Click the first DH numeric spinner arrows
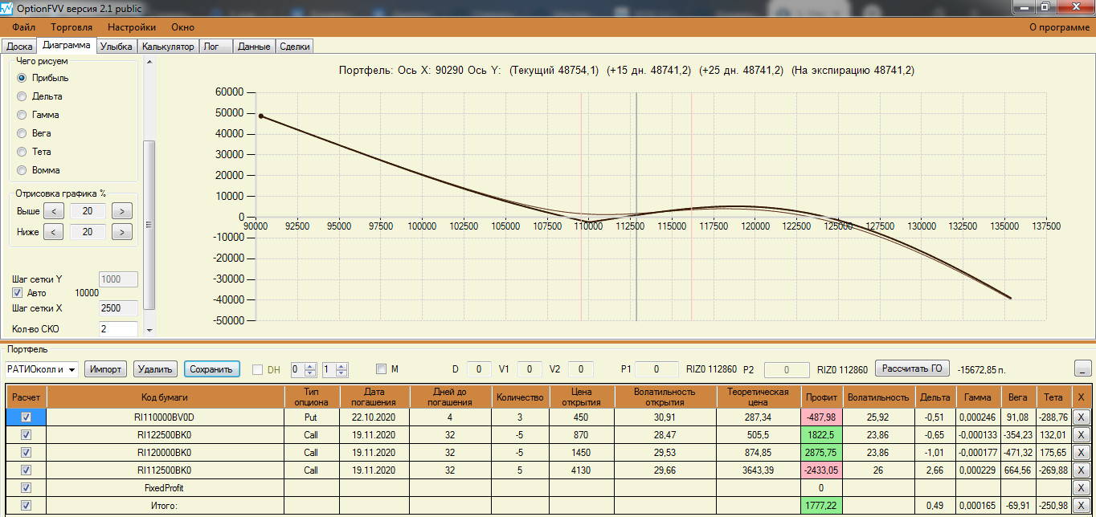Image resolution: width=1096 pixels, height=517 pixels. click(312, 369)
